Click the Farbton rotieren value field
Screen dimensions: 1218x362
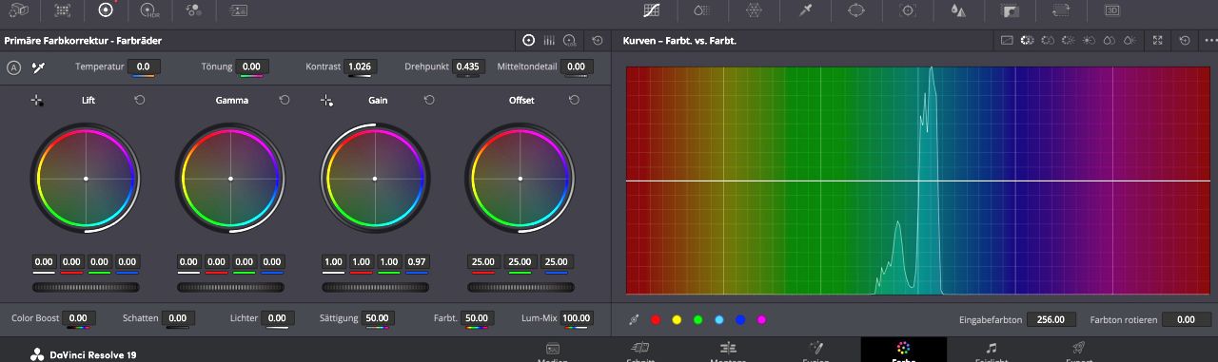coord(1187,319)
